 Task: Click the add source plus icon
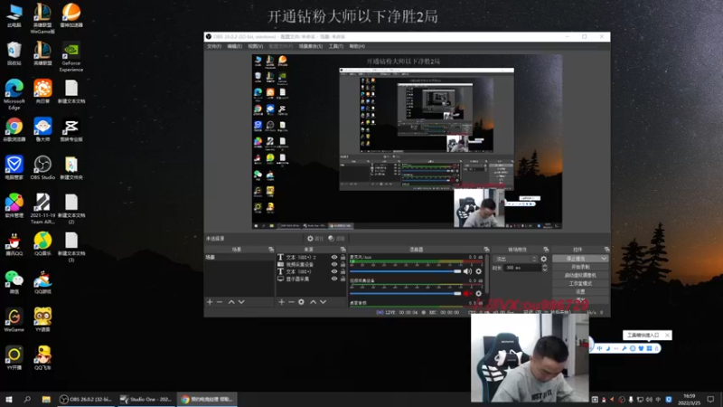point(281,302)
